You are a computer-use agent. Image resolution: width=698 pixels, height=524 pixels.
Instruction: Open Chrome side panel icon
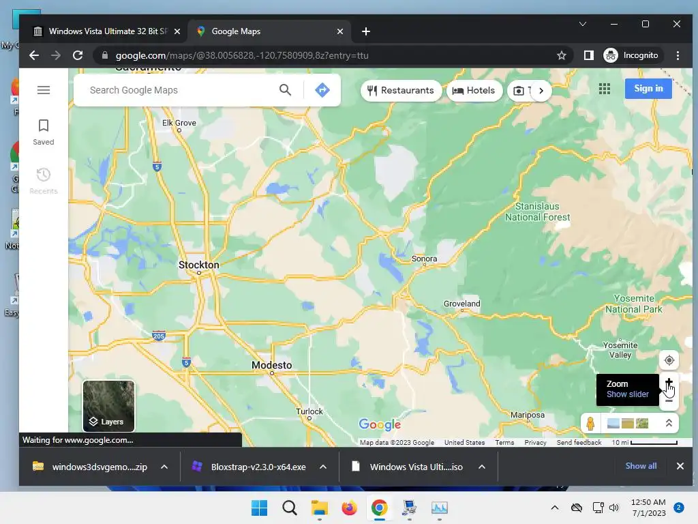pos(588,55)
